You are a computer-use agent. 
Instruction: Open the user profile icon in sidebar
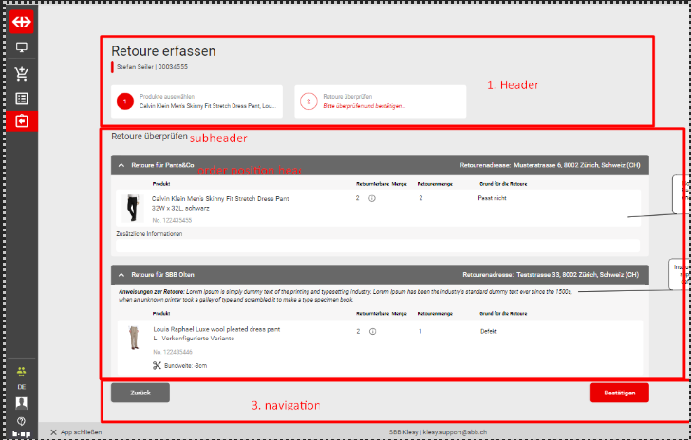(21, 403)
